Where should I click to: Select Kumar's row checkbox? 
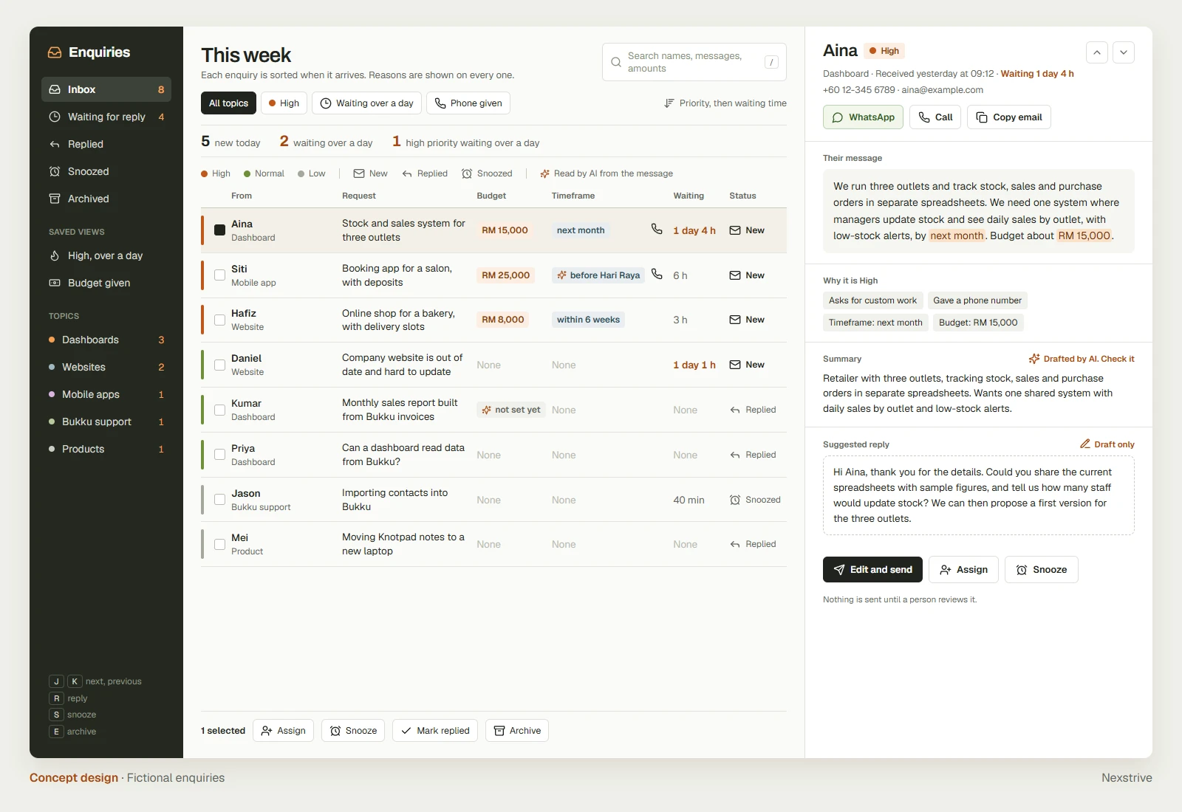pyautogui.click(x=219, y=410)
